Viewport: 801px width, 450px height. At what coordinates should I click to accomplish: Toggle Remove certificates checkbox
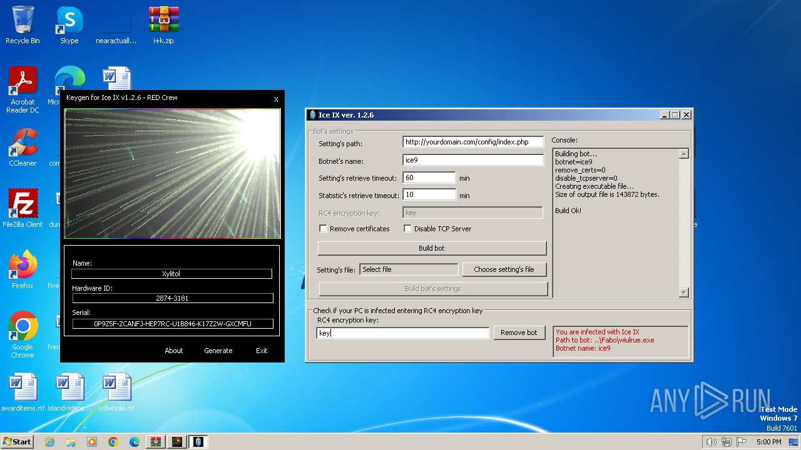tap(323, 229)
